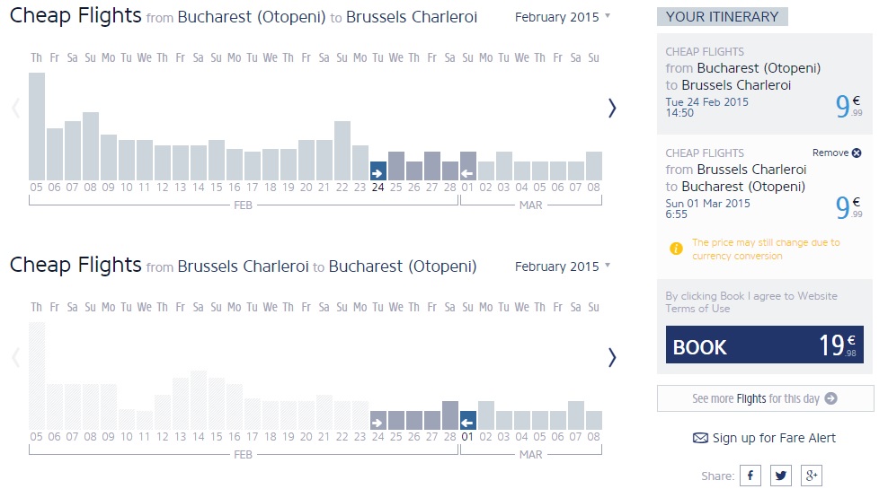The image size is (888, 489).
Task: Click the Remove icon for return flight
Action: point(857,153)
